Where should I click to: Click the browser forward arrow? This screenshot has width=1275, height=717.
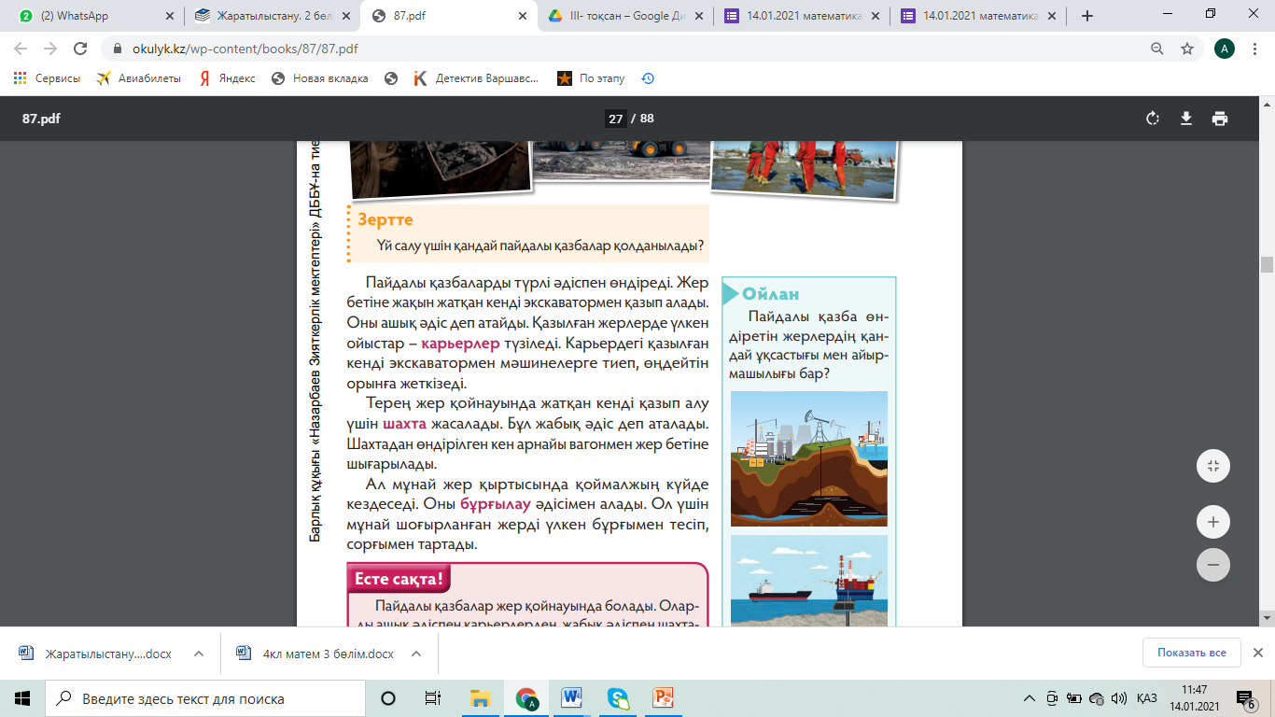(50, 49)
